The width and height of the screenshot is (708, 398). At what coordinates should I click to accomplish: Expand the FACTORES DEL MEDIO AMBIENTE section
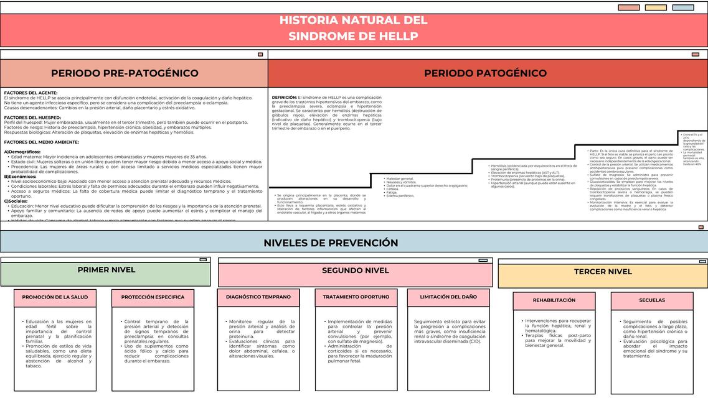point(40,142)
